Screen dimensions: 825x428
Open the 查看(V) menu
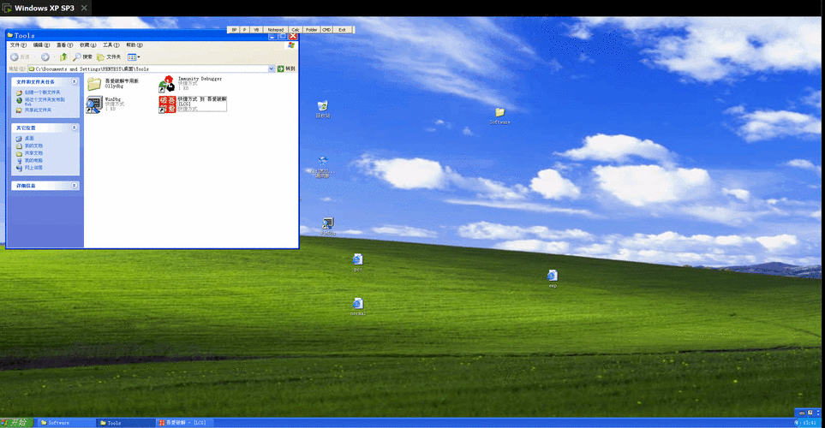tap(65, 45)
